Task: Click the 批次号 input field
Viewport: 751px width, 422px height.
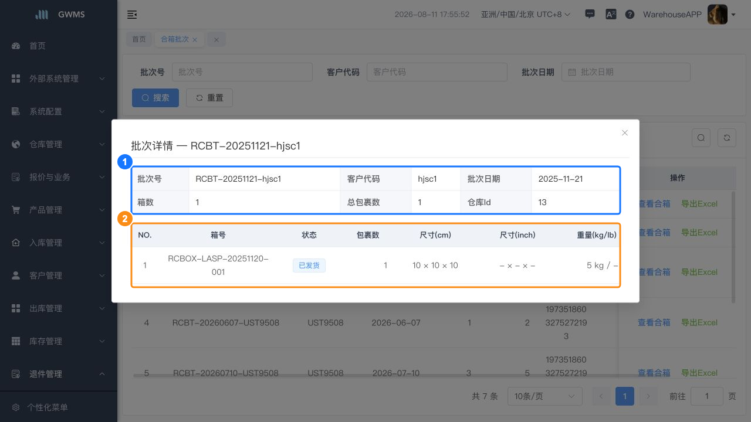Action: pos(242,72)
